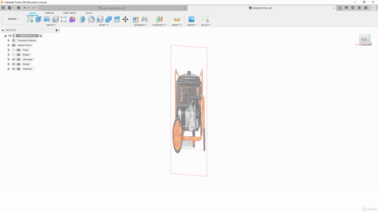Select the Select window tool icon

click(x=206, y=20)
